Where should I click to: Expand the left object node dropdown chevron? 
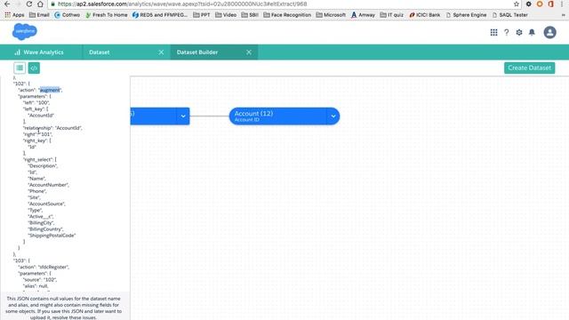click(x=183, y=116)
